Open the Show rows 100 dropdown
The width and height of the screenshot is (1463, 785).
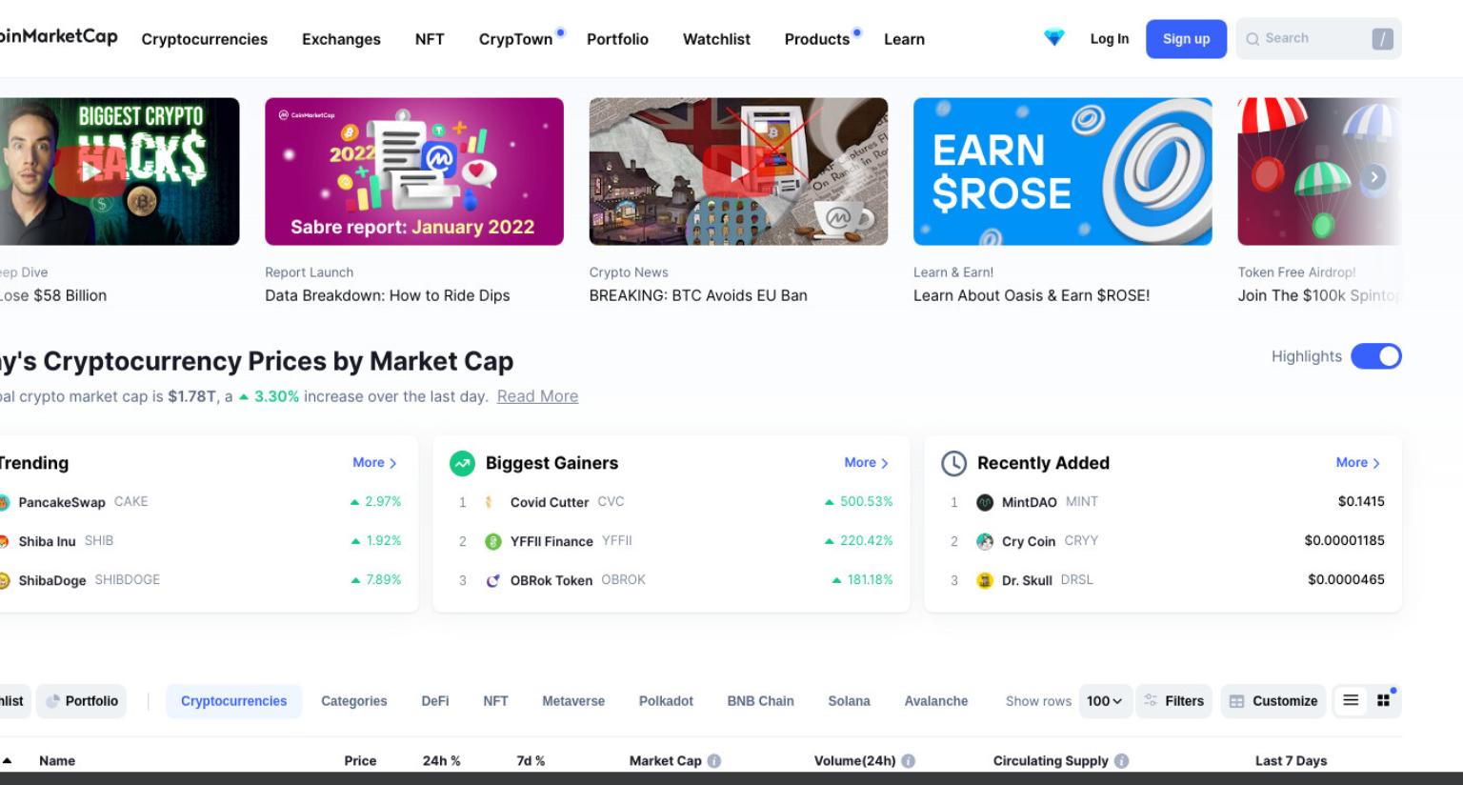coord(1105,700)
